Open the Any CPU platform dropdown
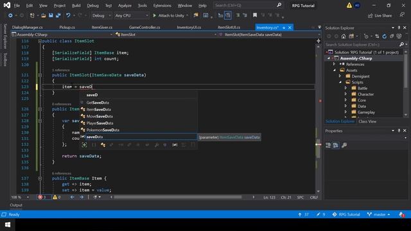 (x=132, y=15)
